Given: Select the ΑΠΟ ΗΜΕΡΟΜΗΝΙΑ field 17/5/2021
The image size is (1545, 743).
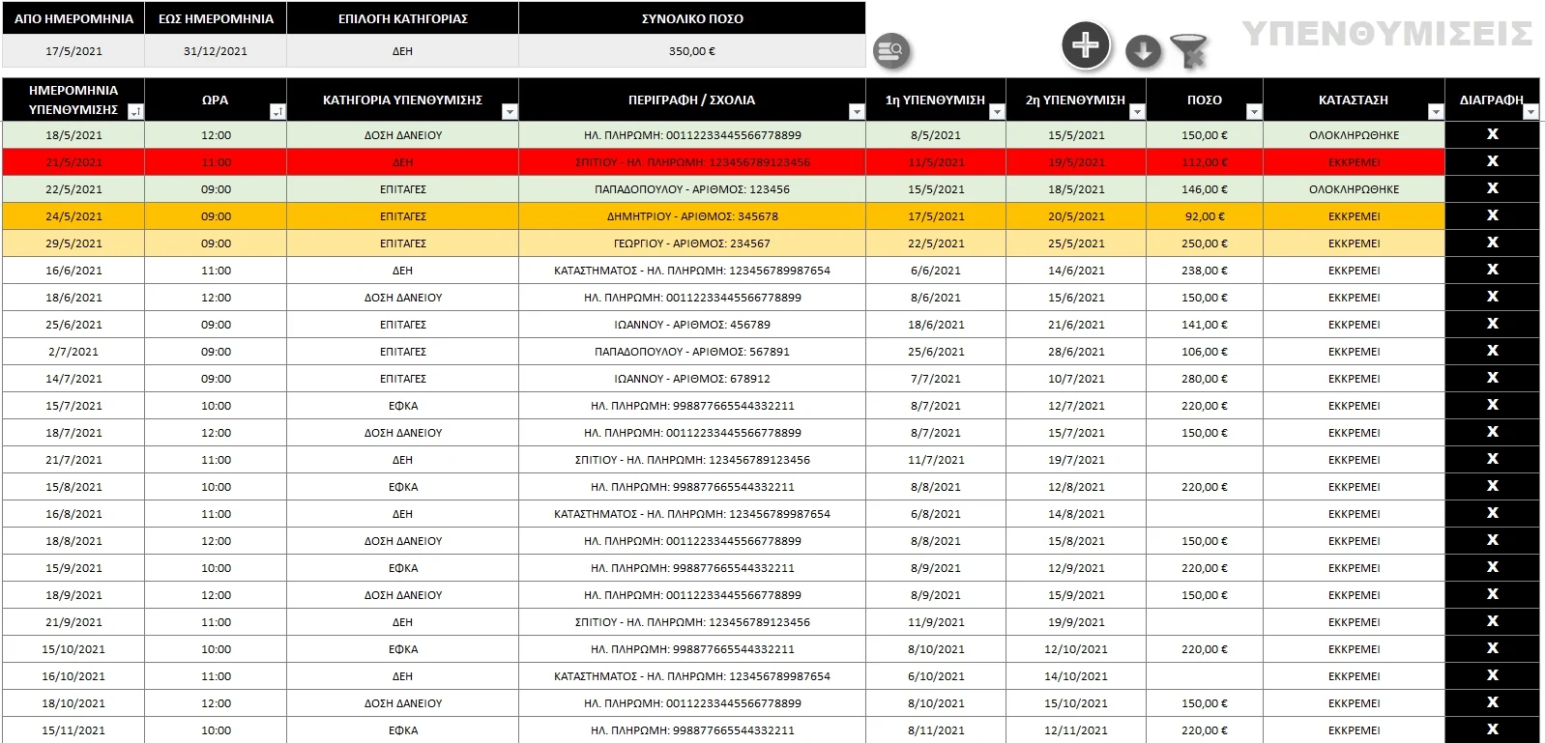Looking at the screenshot, I should pyautogui.click(x=73, y=51).
